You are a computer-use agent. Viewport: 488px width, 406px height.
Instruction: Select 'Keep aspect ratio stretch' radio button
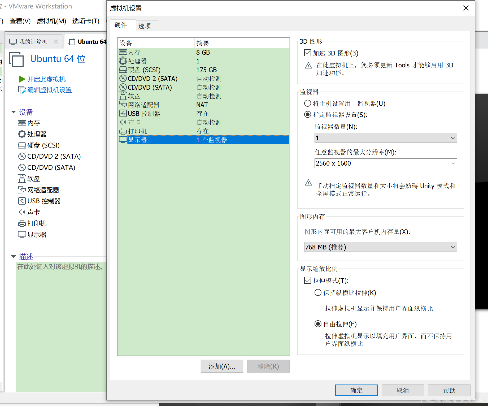point(318,292)
